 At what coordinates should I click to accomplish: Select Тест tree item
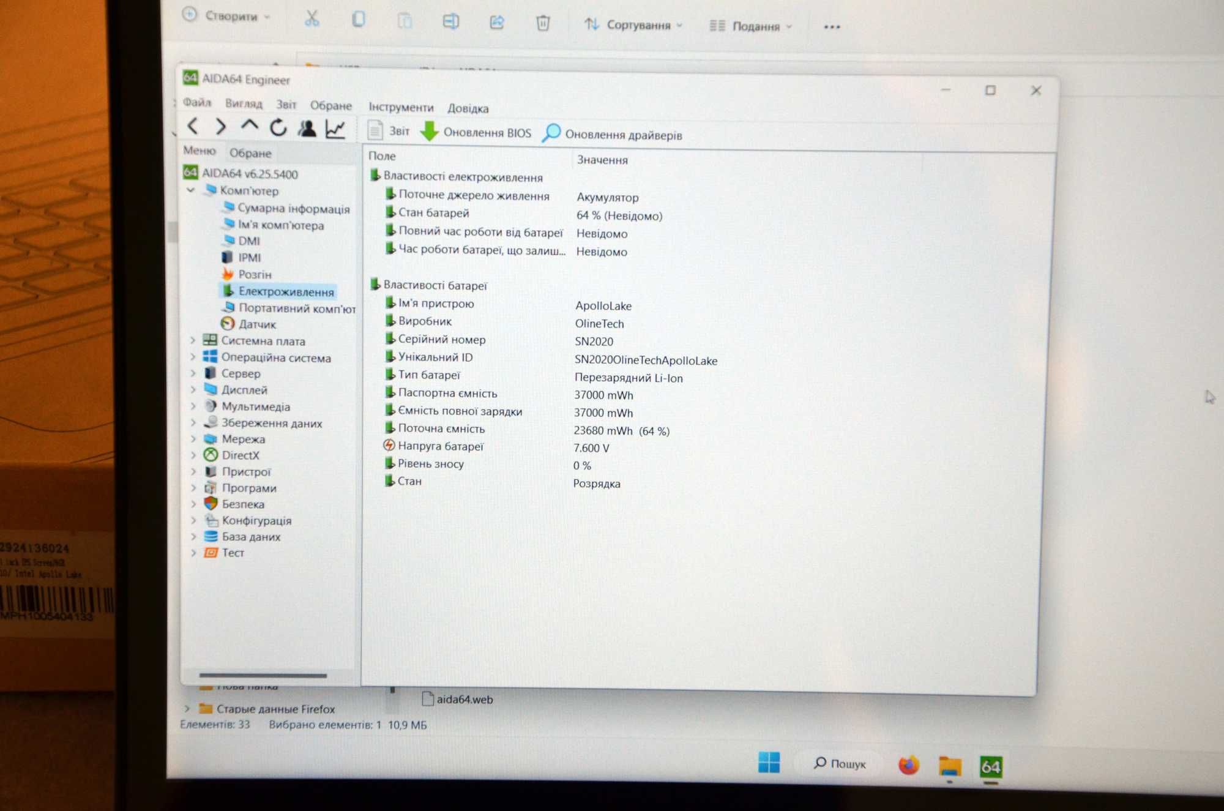click(225, 553)
